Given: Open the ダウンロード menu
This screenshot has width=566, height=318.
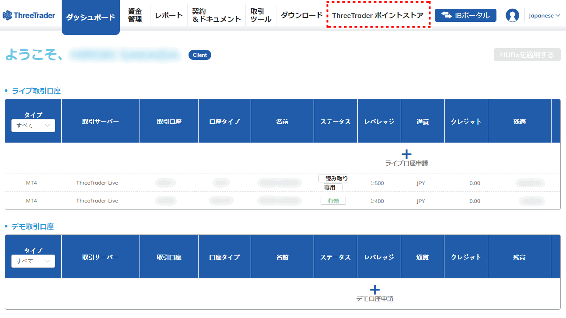Looking at the screenshot, I should (x=301, y=15).
